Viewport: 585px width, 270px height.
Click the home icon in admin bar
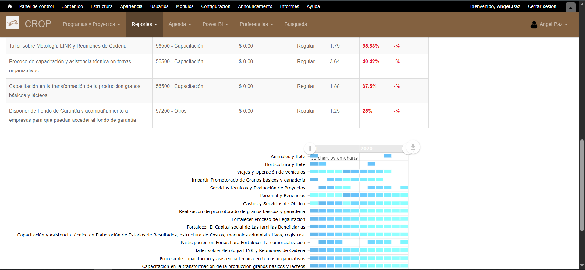(x=10, y=6)
